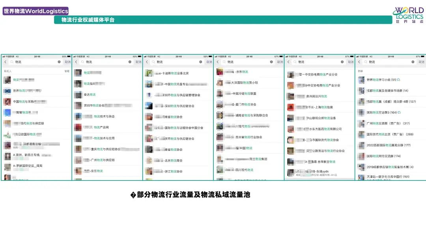The image size is (426, 239).
Task: Click 世界物流WorldLogistics title badge
Action: (35, 11)
